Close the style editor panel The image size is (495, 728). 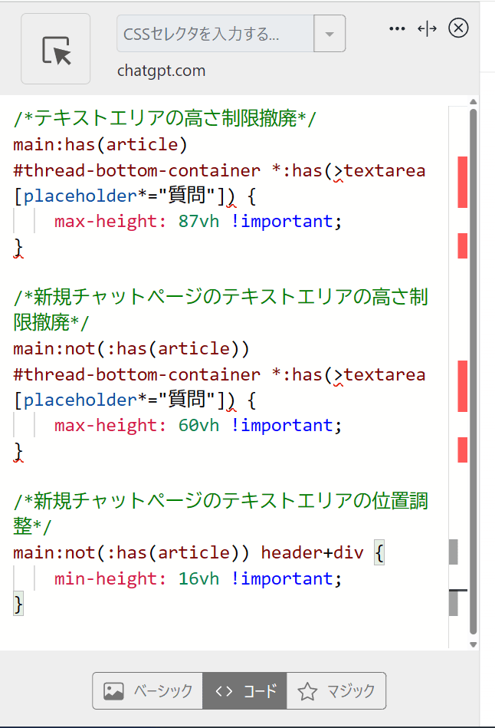pyautogui.click(x=457, y=28)
